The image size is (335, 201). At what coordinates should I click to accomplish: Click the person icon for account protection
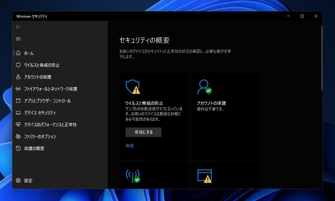click(18, 77)
